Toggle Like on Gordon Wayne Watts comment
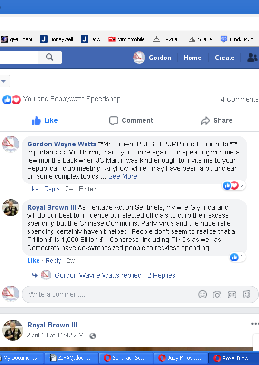Image resolution: width=259 pixels, height=365 pixels. 33,189
